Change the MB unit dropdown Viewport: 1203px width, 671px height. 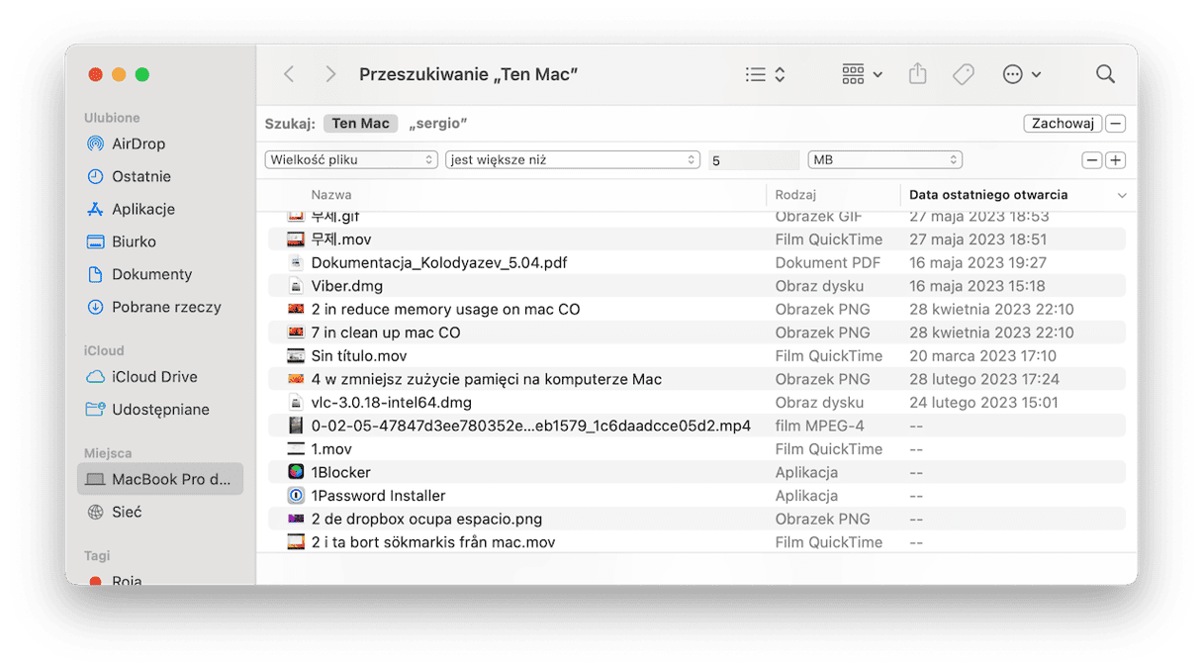pos(884,159)
